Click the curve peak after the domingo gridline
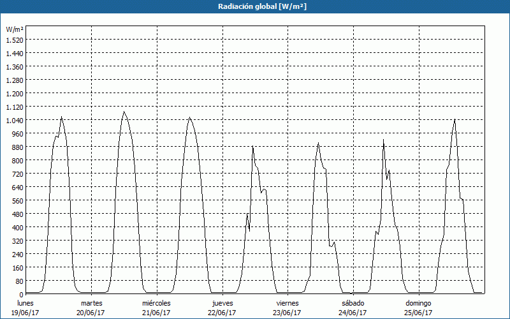The width and height of the screenshot is (510, 319). [x=455, y=119]
